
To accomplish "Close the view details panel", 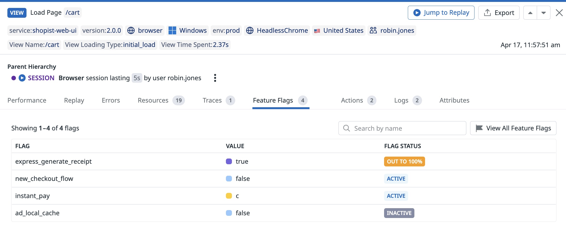I will (x=559, y=13).
